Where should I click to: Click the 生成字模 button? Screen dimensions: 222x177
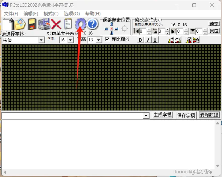(162, 115)
